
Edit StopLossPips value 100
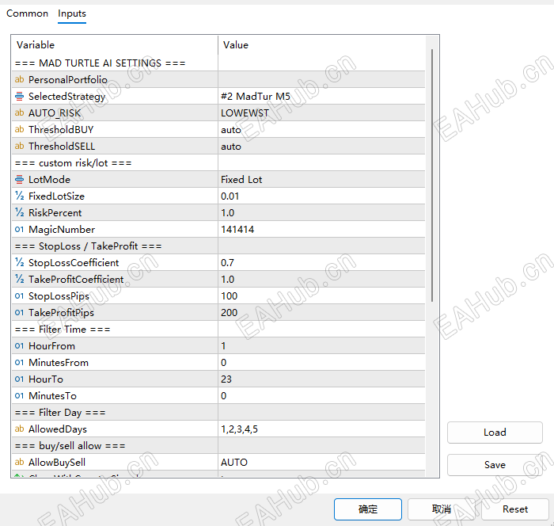[321, 295]
